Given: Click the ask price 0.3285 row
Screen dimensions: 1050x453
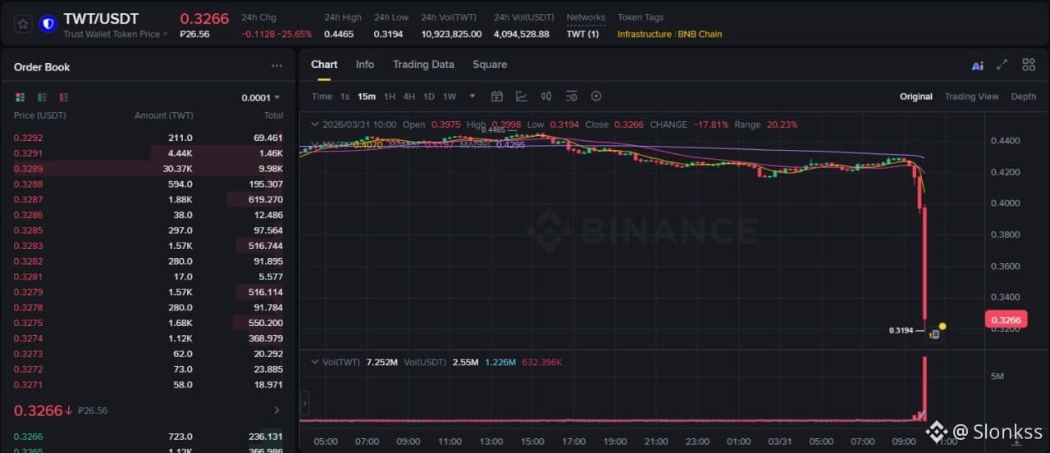Looking at the screenshot, I should click(148, 230).
